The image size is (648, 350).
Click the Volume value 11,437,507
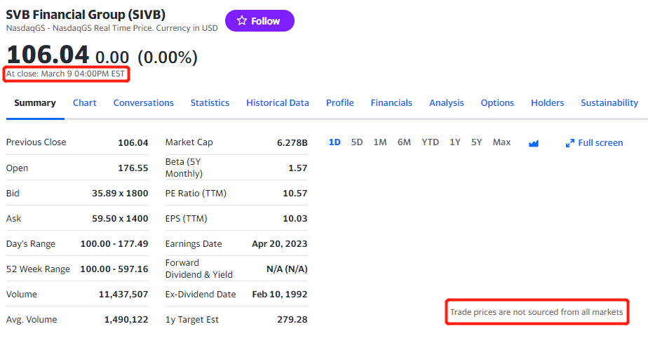pyautogui.click(x=123, y=294)
